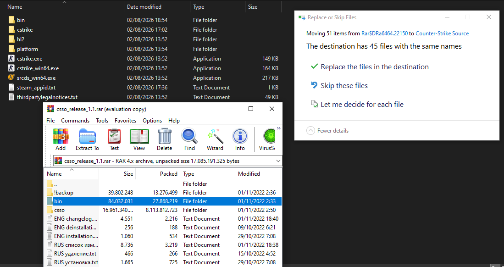Click the VirusScan toolbar icon

[269, 136]
